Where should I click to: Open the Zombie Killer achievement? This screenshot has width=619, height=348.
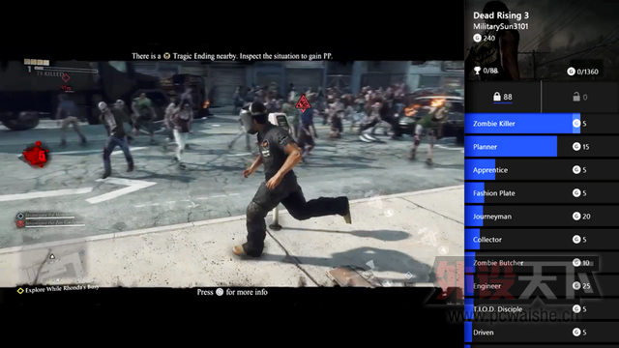(x=542, y=124)
